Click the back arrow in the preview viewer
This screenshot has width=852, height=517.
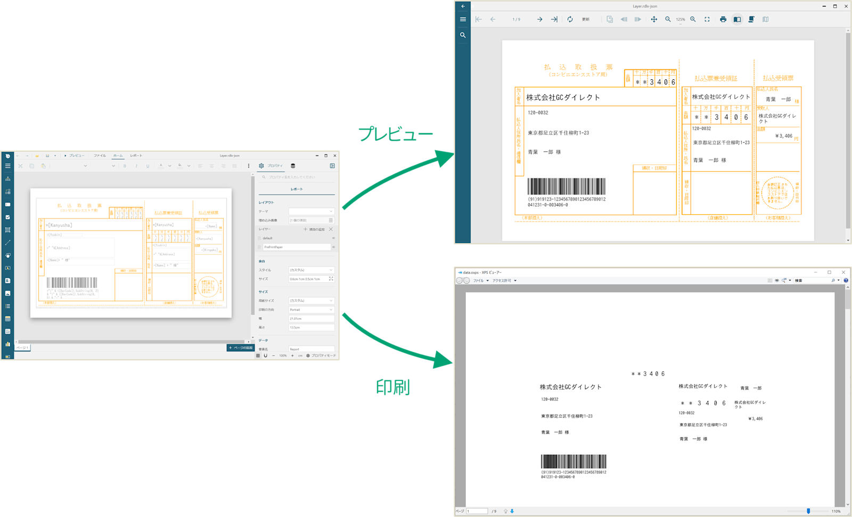pyautogui.click(x=463, y=6)
